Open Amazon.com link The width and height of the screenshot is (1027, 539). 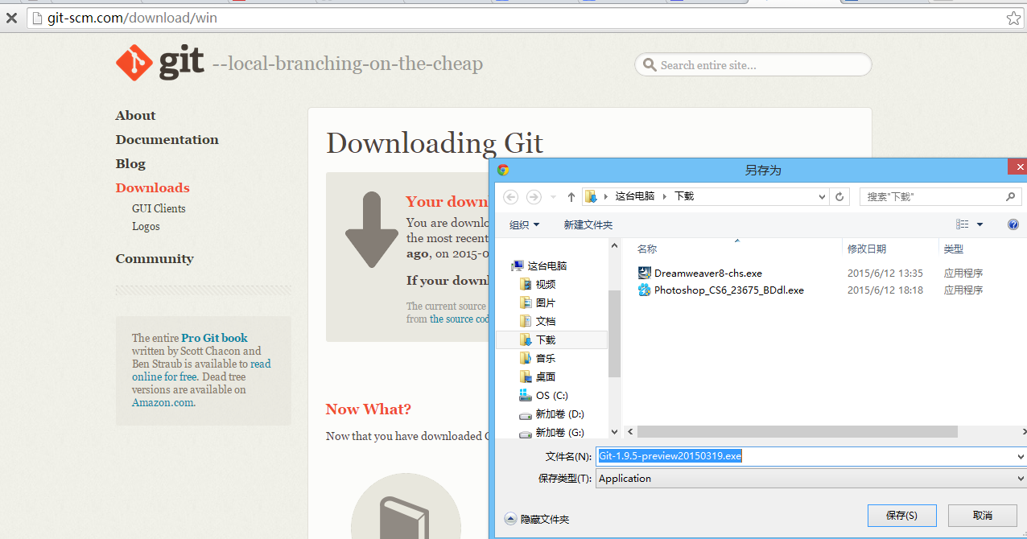[163, 402]
